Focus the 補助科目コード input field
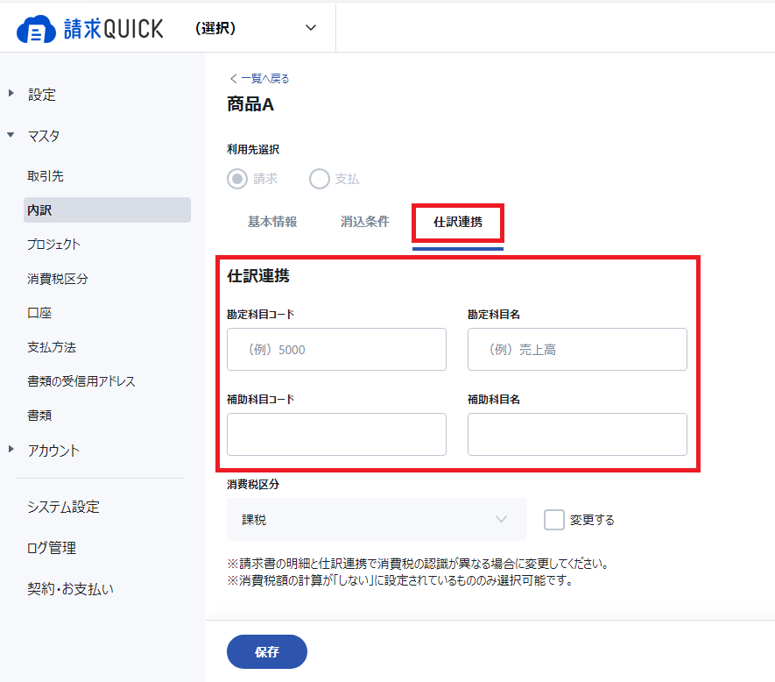This screenshot has width=775, height=682. [336, 435]
